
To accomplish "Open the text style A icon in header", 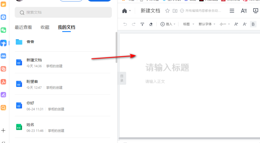I will pyautogui.click(x=244, y=11).
